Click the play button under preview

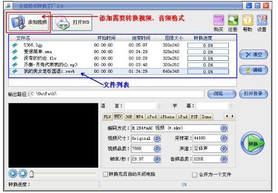point(13,173)
